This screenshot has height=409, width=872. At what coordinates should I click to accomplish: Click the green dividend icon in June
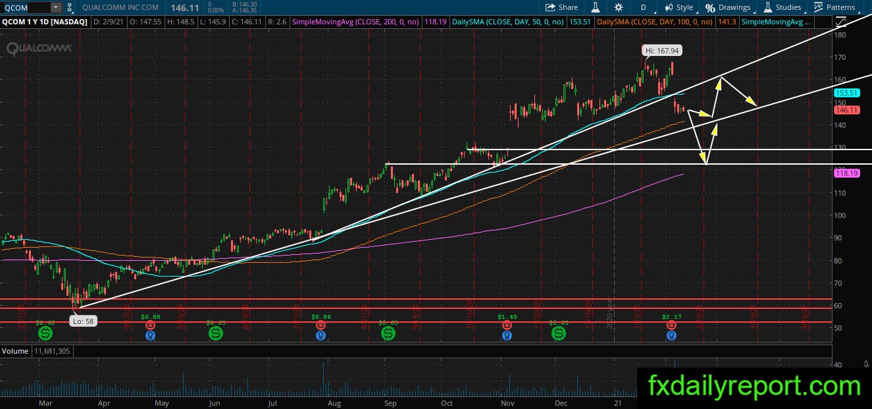[x=215, y=334]
